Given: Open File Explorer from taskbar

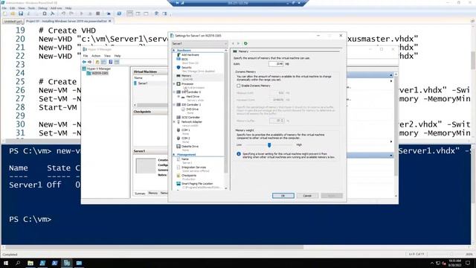Looking at the screenshot, I should tap(30, 263).
